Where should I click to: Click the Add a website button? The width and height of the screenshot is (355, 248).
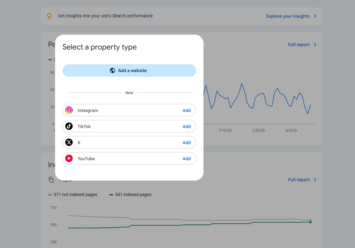[129, 71]
